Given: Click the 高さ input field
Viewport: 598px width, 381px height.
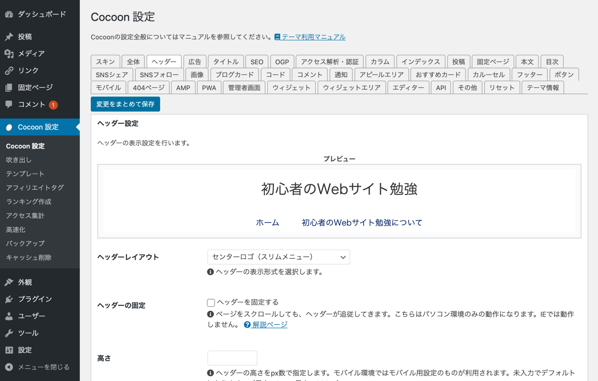Looking at the screenshot, I should tap(232, 358).
